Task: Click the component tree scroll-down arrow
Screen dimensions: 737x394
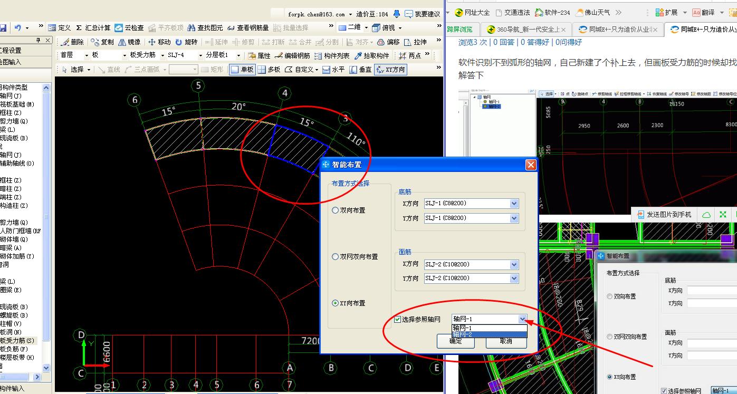Action: click(46, 368)
